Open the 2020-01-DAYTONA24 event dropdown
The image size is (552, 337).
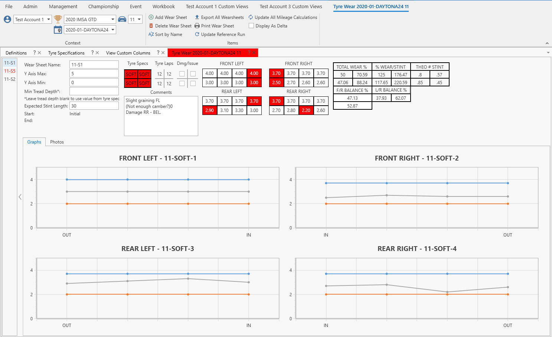(112, 30)
